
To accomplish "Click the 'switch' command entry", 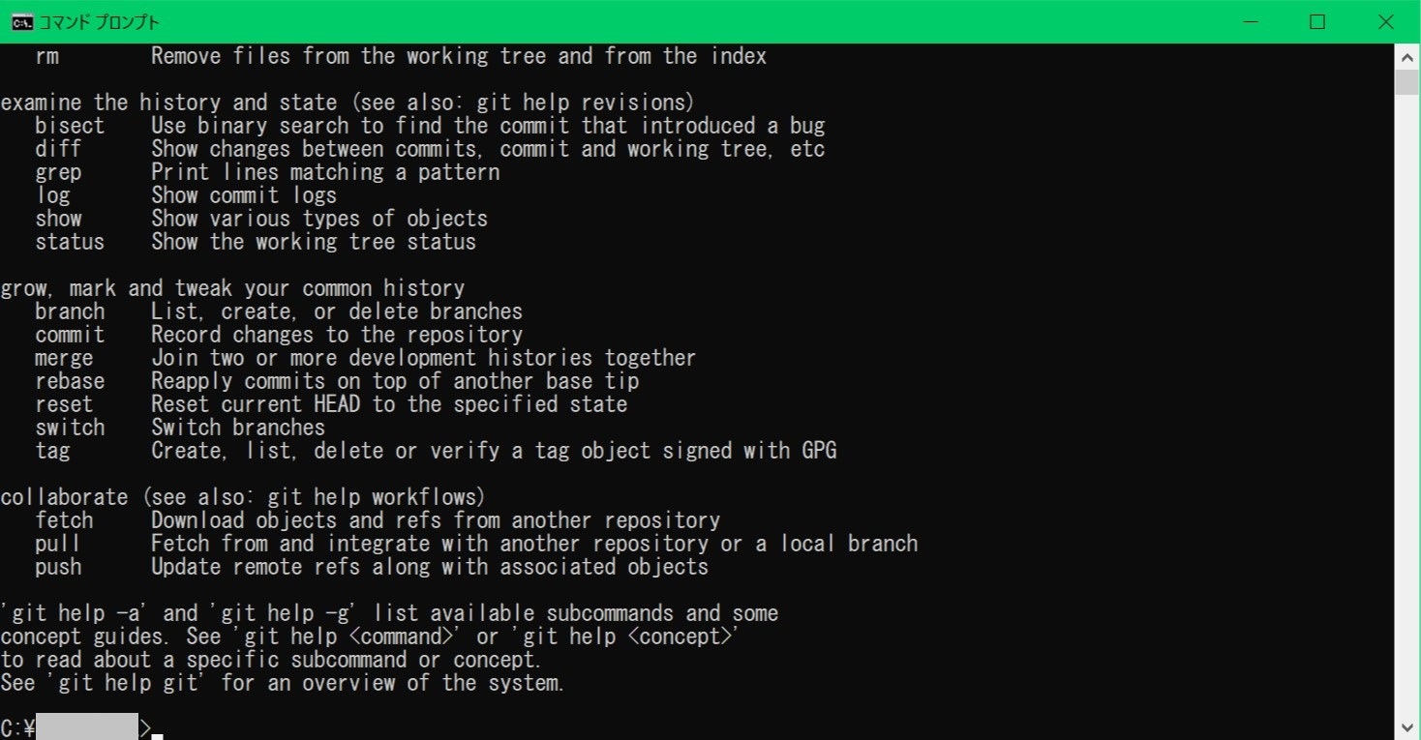I will [x=70, y=428].
